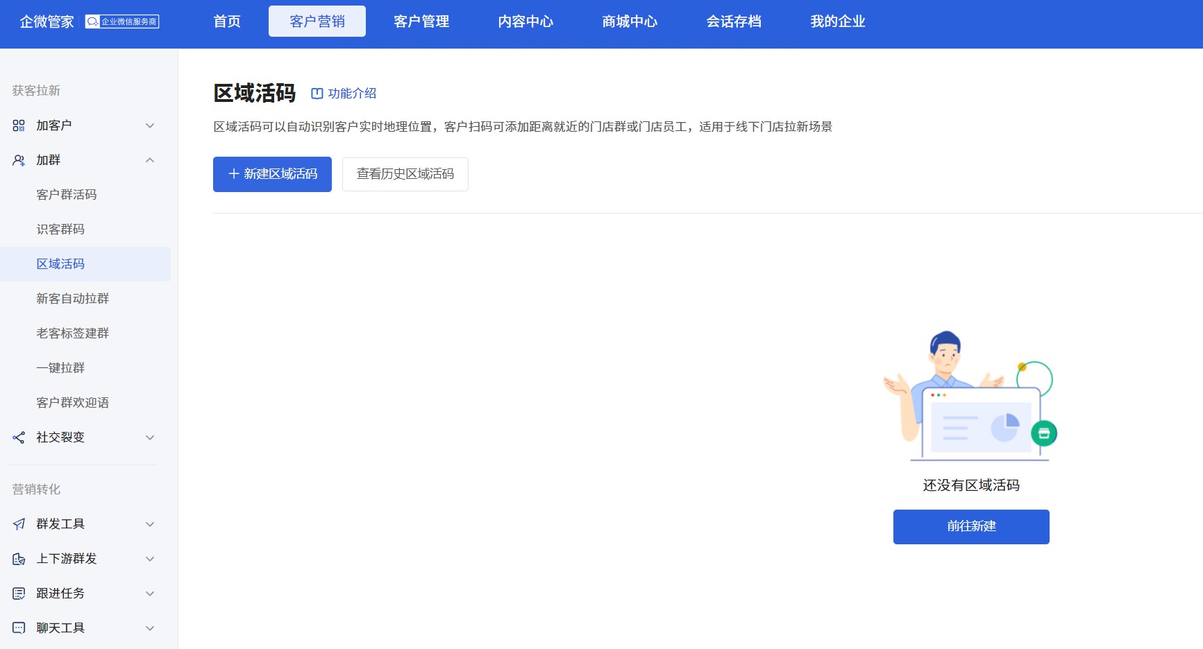Click the 群发工具 paper plane icon
Screen dimensions: 1203x649
pos(19,524)
